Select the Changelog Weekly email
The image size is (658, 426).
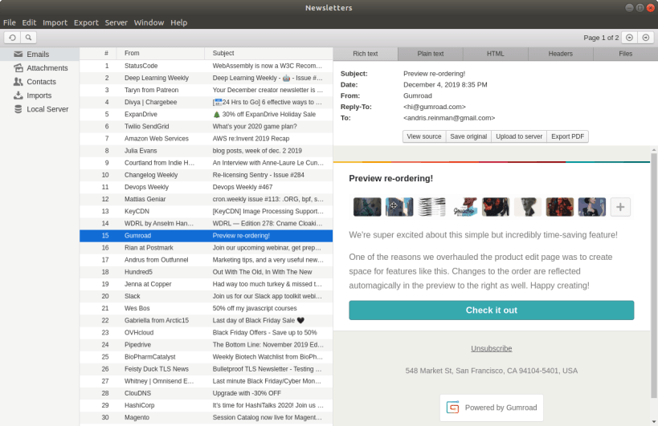[x=206, y=175]
